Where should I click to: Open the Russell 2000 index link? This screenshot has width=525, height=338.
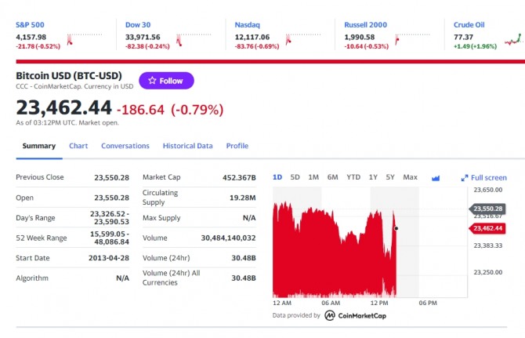tap(365, 25)
